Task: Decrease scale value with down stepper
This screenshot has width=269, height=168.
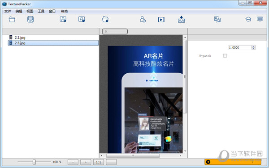Action: (x=254, y=49)
